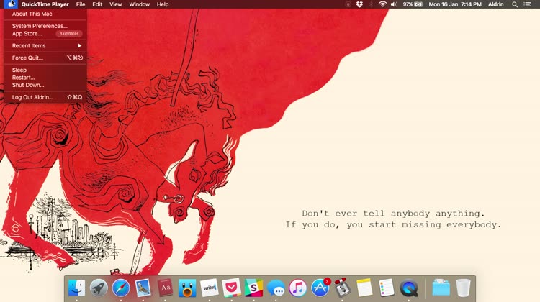The width and height of the screenshot is (540, 302).
Task: Open Automator-style robot app in Dock
Action: pyautogui.click(x=342, y=288)
